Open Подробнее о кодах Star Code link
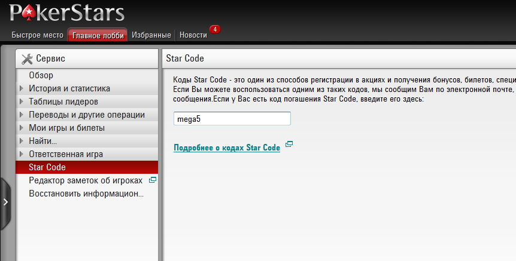This screenshot has width=516, height=261. 227,148
